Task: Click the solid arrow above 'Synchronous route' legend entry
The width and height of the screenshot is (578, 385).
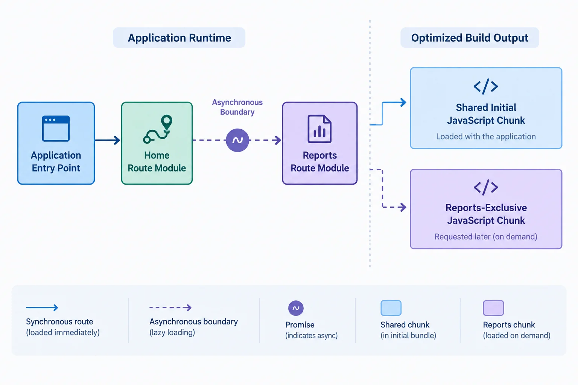Action: point(42,308)
